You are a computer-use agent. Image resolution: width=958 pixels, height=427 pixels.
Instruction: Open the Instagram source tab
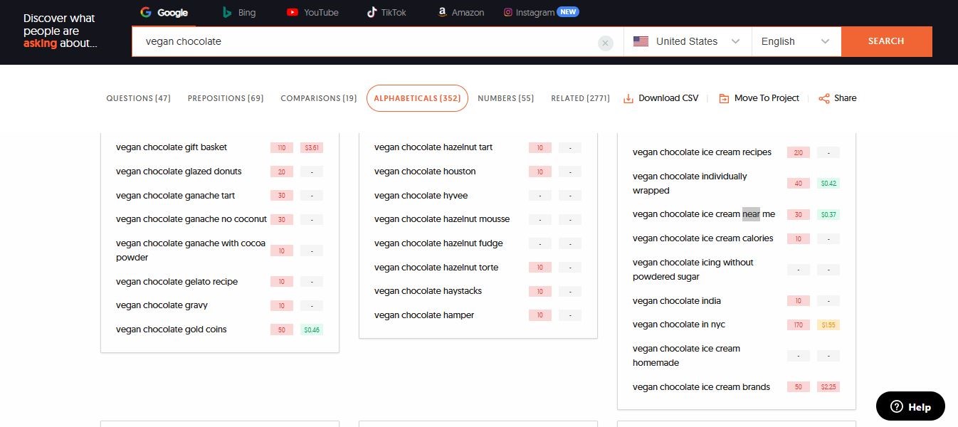coord(540,13)
